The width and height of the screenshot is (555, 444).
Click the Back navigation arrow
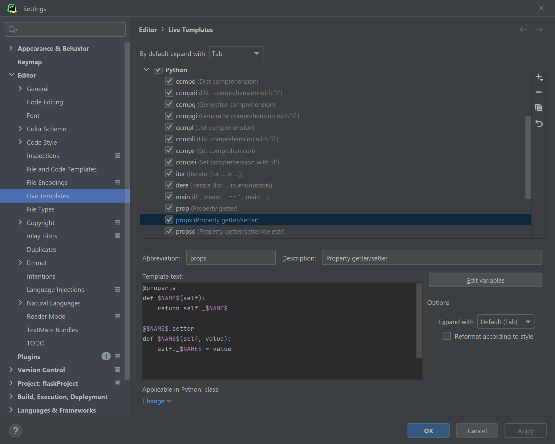tap(523, 30)
